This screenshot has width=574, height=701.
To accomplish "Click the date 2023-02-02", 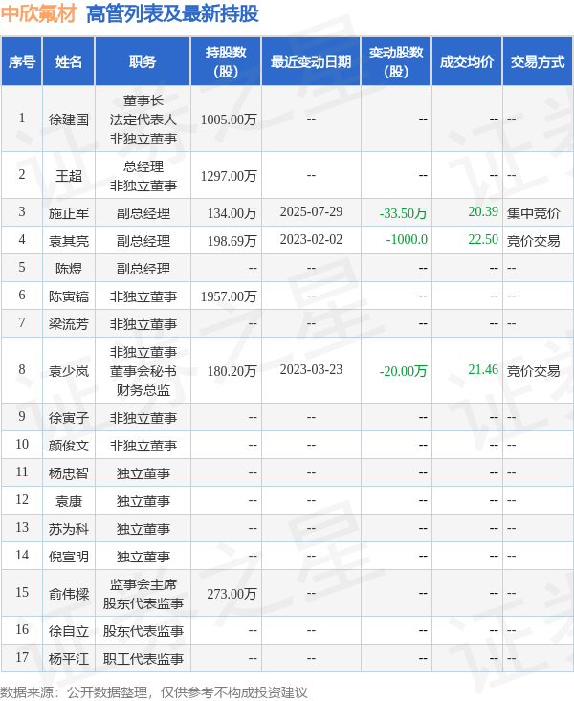I will 311,239.
